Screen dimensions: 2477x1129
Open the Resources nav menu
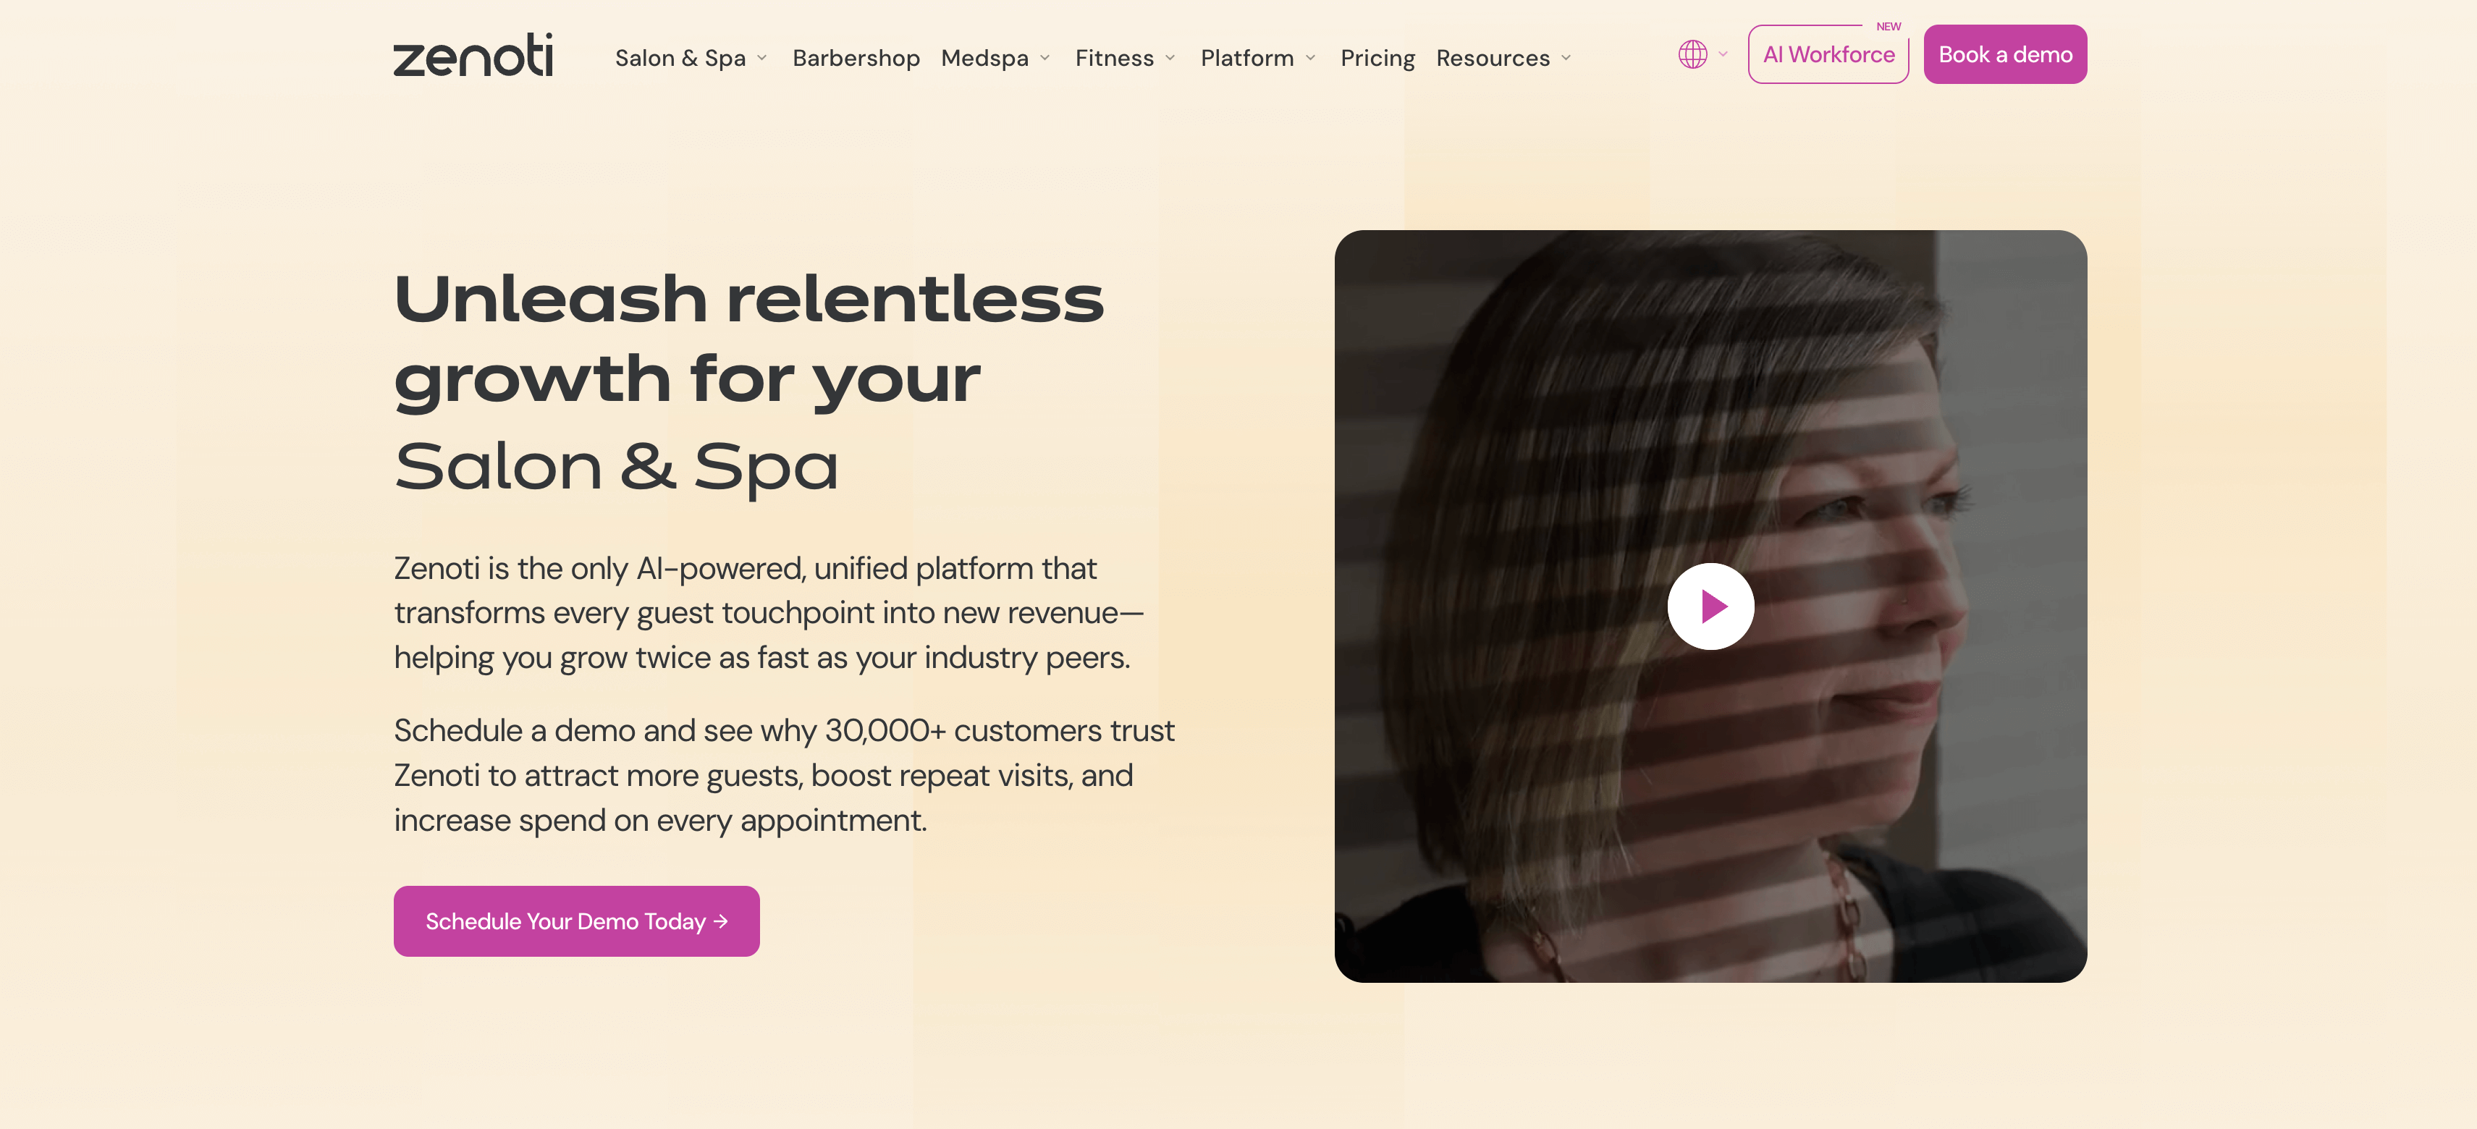click(1493, 59)
